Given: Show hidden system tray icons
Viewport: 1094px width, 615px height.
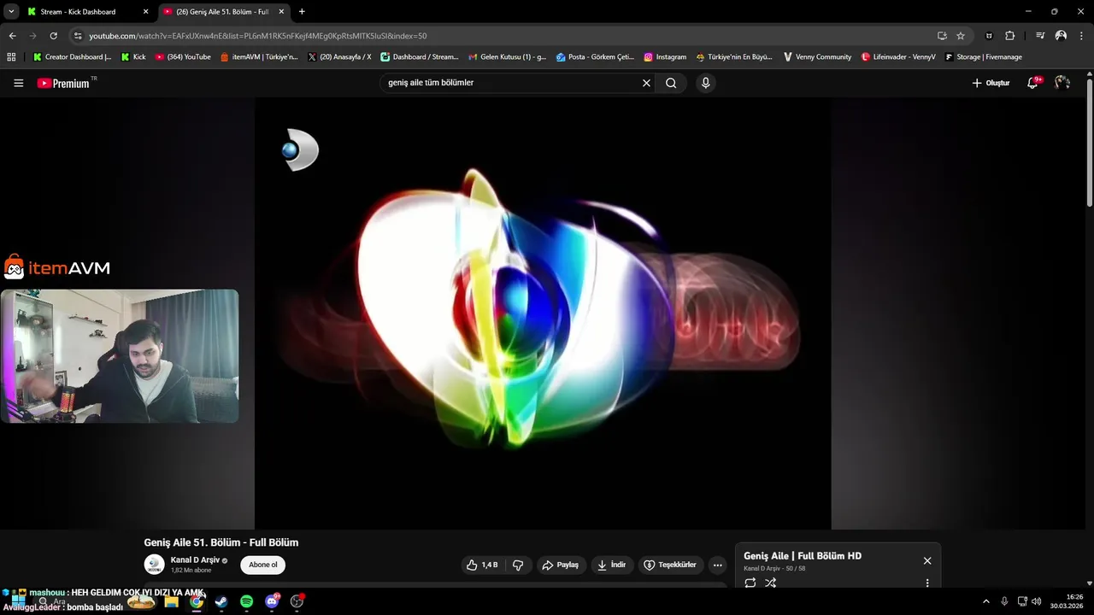Looking at the screenshot, I should pyautogui.click(x=985, y=601).
